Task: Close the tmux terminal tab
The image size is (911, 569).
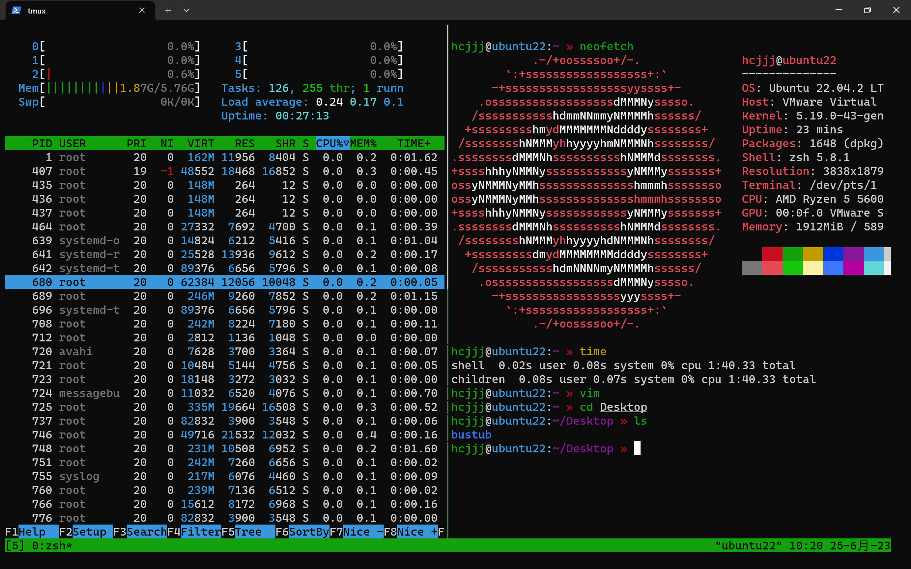Action: point(142,11)
